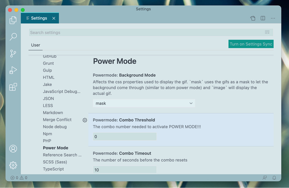Image resolution: width=289 pixels, height=188 pixels.
Task: Select the User settings tab
Action: (35, 45)
